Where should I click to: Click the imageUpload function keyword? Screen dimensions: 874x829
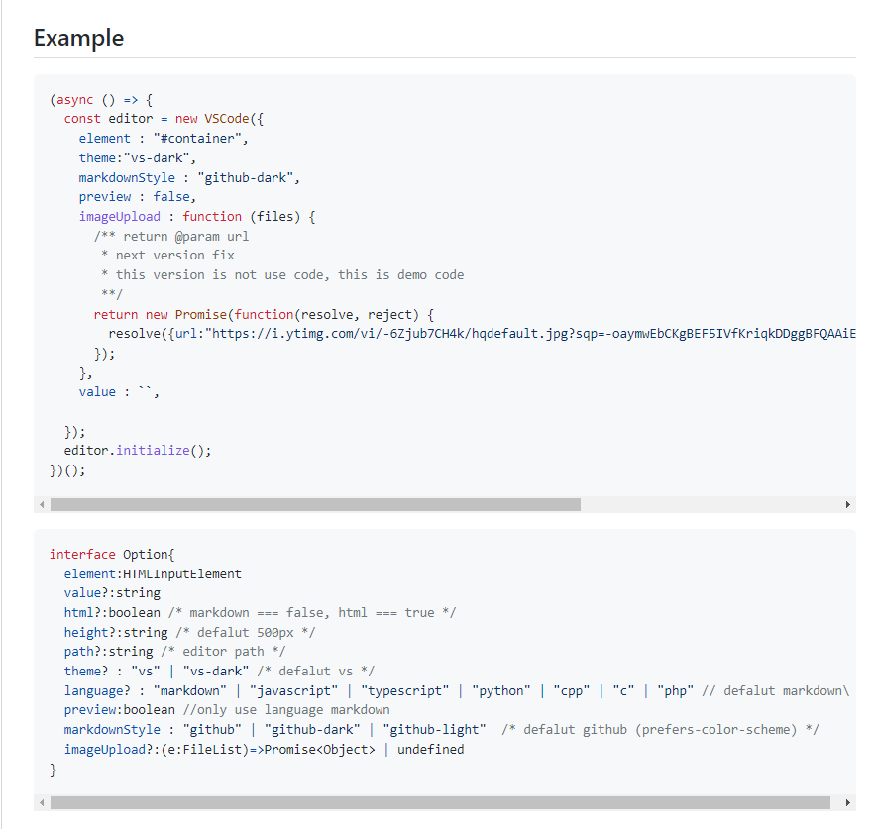click(212, 217)
